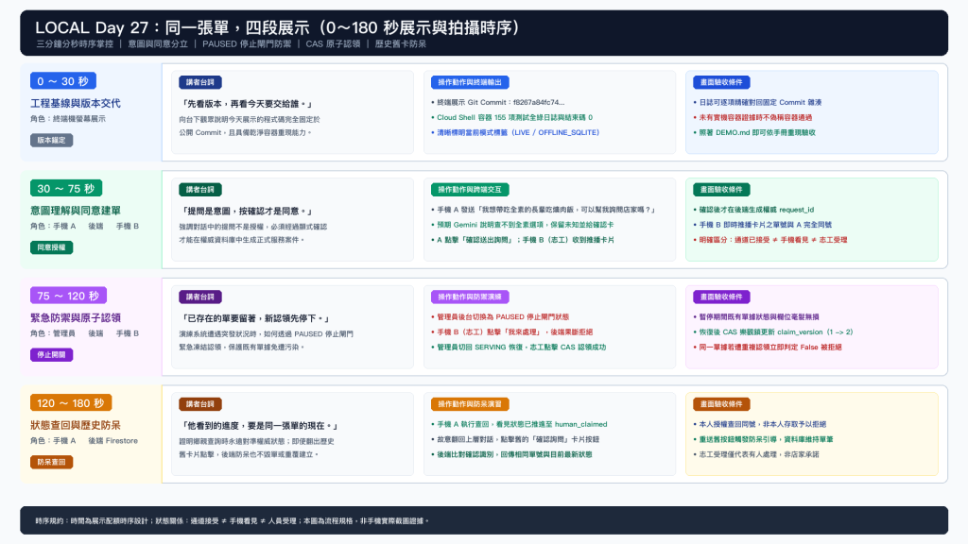Click '講者台詞' badge in the 30～75 秒 row
Screen dimensions: 968x544
click(200, 189)
